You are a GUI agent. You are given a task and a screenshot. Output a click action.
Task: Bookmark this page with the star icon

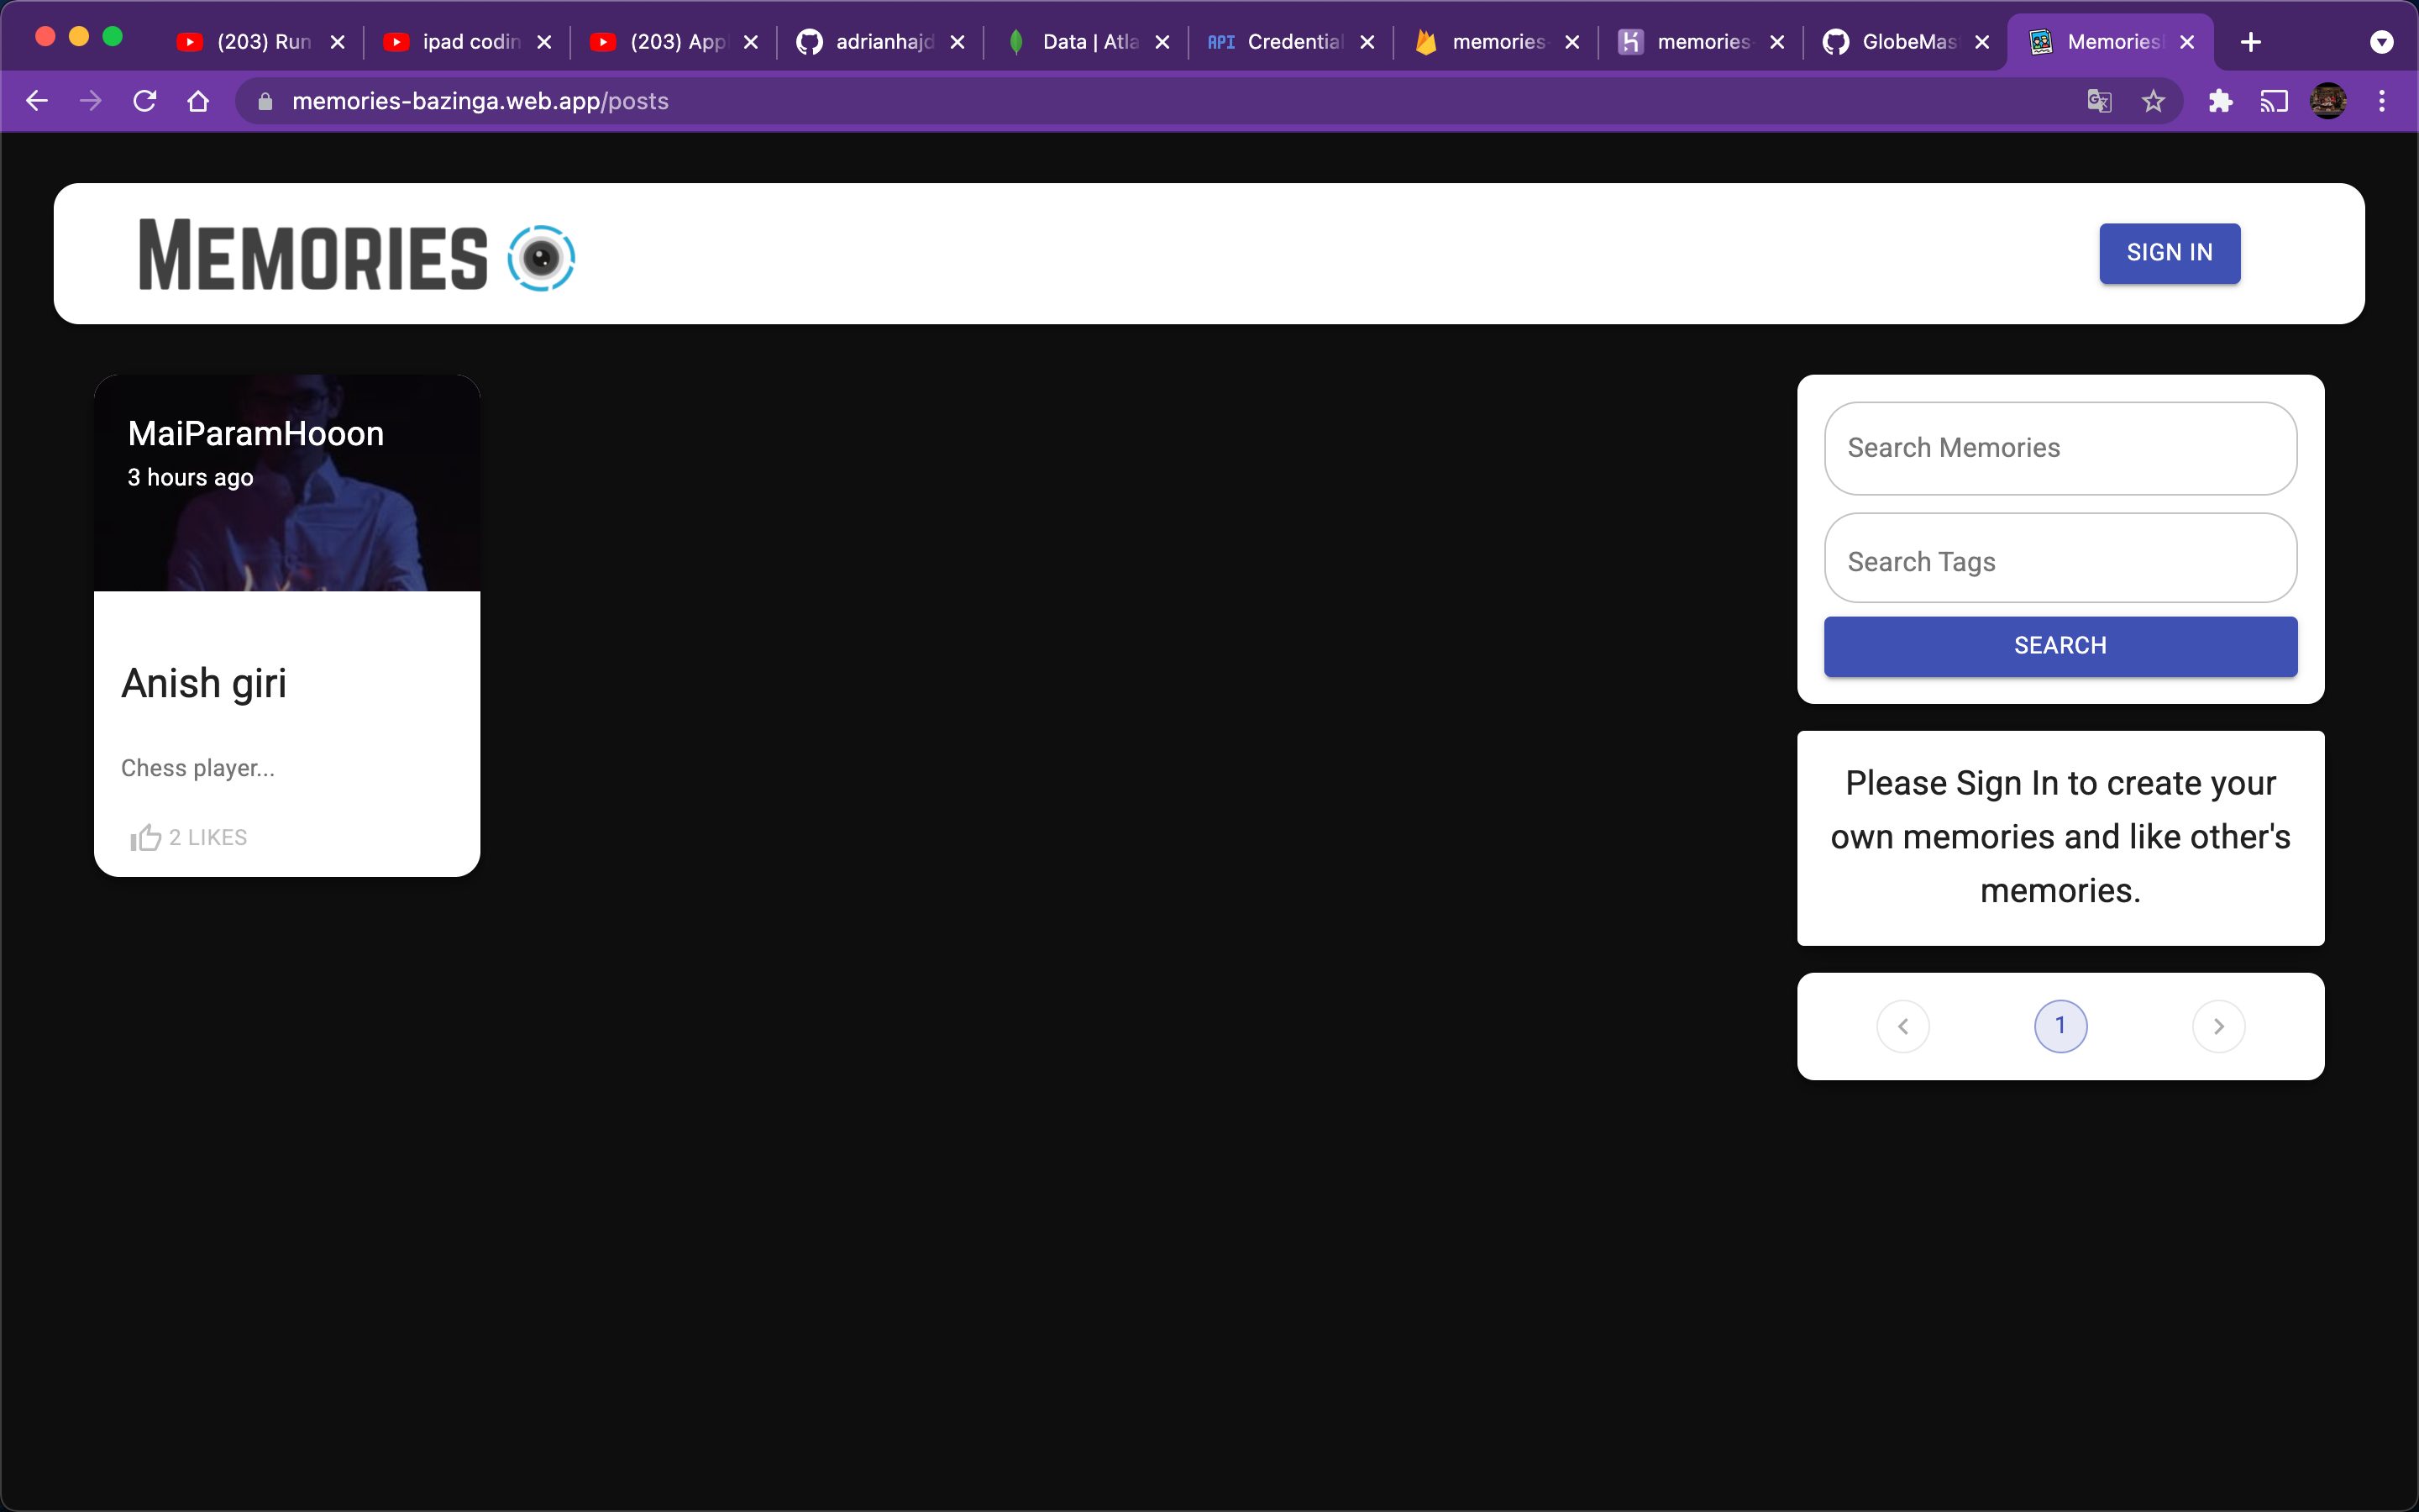point(2153,101)
